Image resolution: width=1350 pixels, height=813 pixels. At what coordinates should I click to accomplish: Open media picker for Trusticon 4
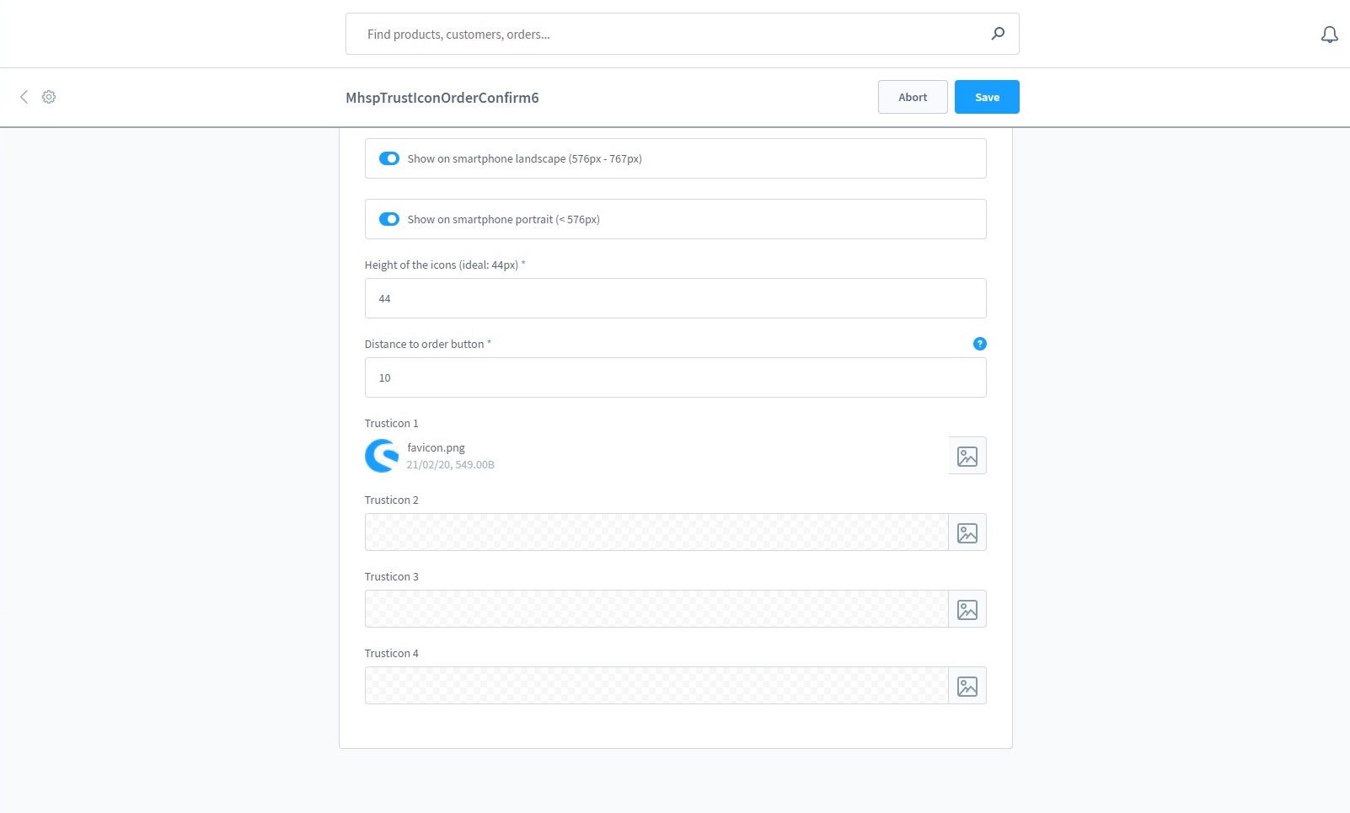[x=967, y=686]
